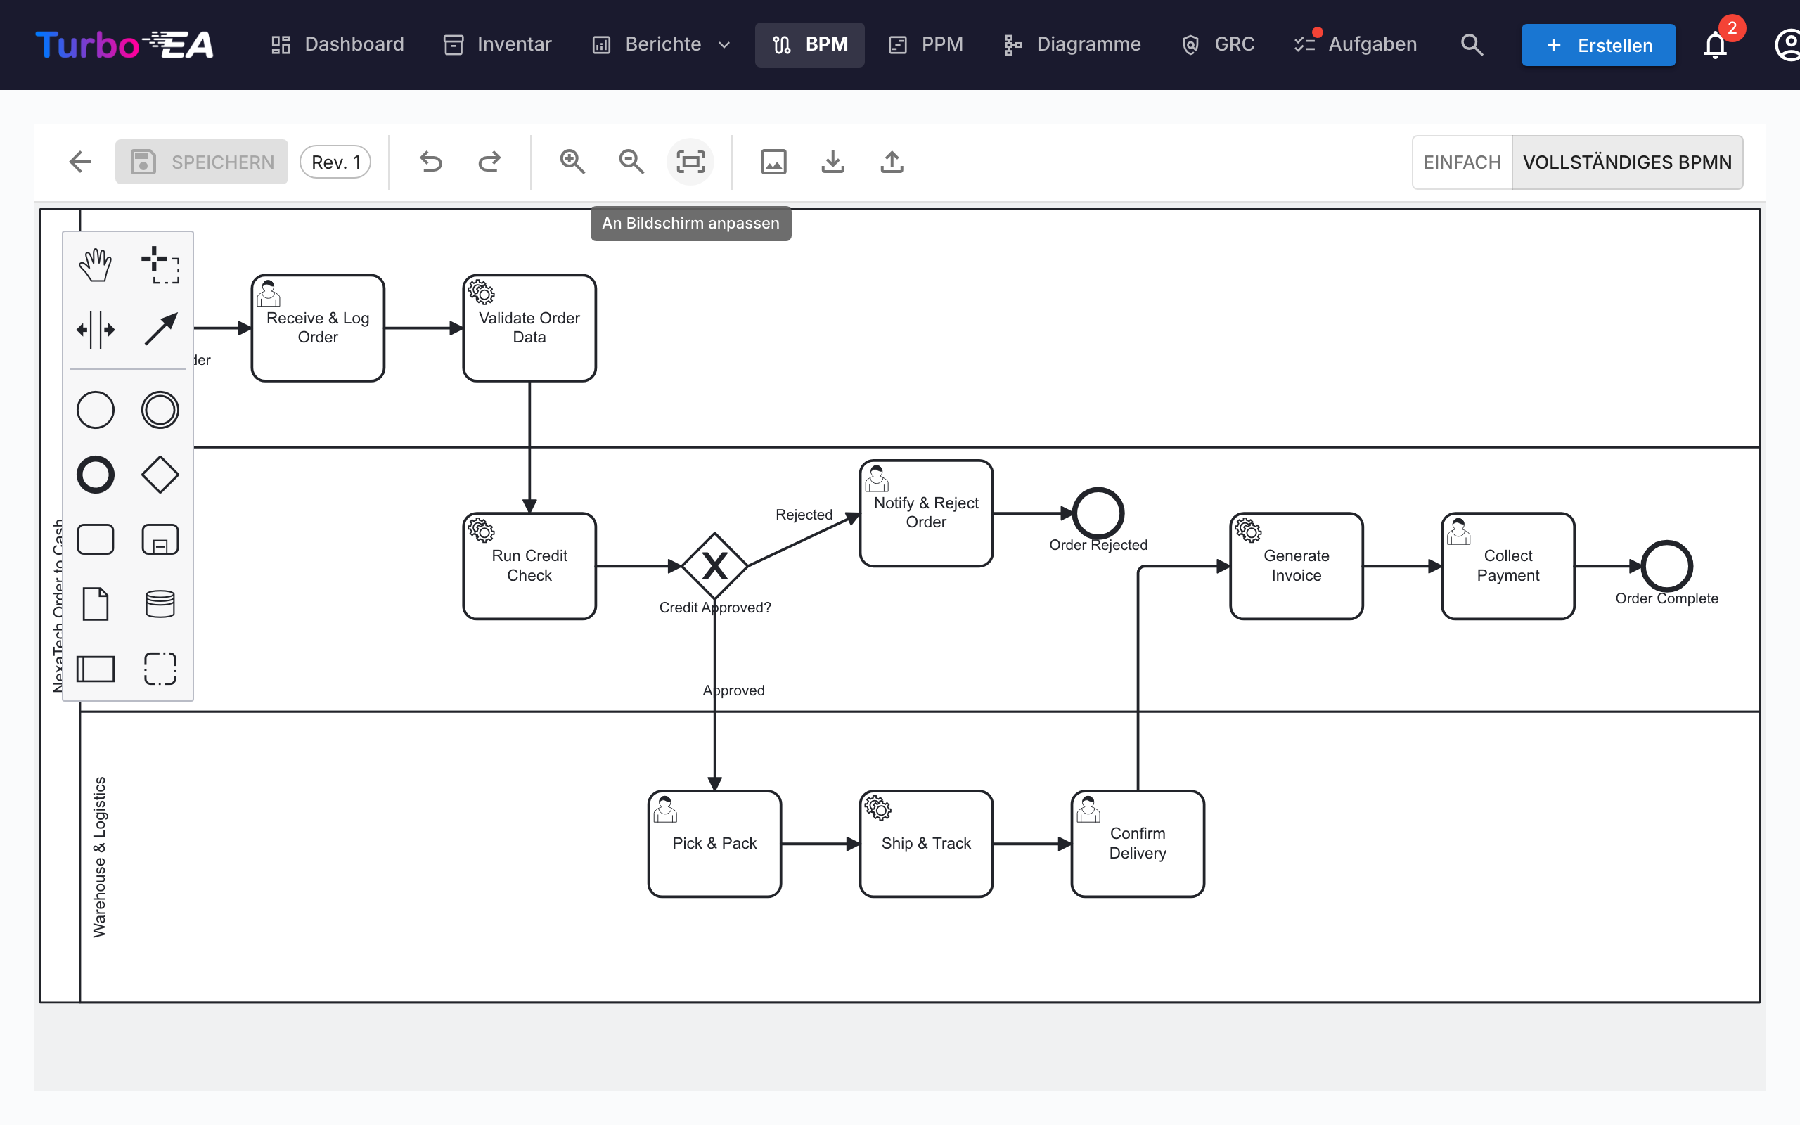This screenshot has width=1800, height=1125.
Task: Select the Validate Order Data task
Action: tap(529, 328)
